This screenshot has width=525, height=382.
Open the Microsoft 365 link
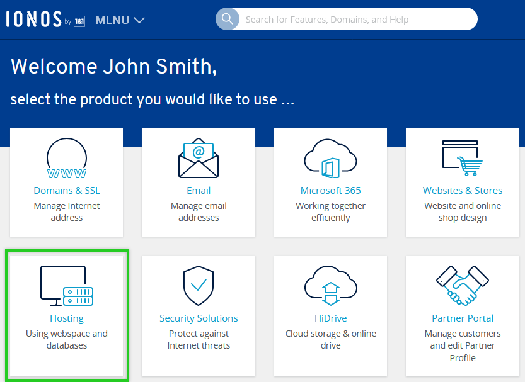point(330,191)
